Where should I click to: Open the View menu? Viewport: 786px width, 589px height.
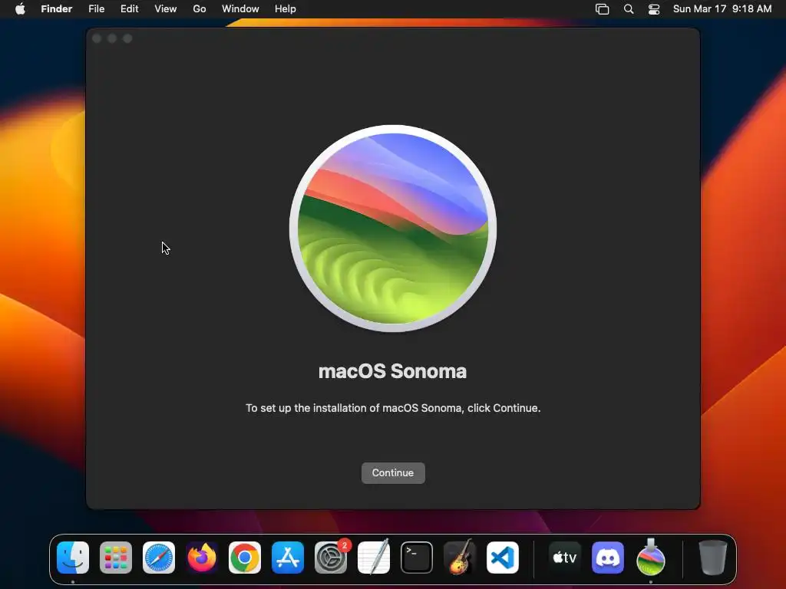click(166, 9)
